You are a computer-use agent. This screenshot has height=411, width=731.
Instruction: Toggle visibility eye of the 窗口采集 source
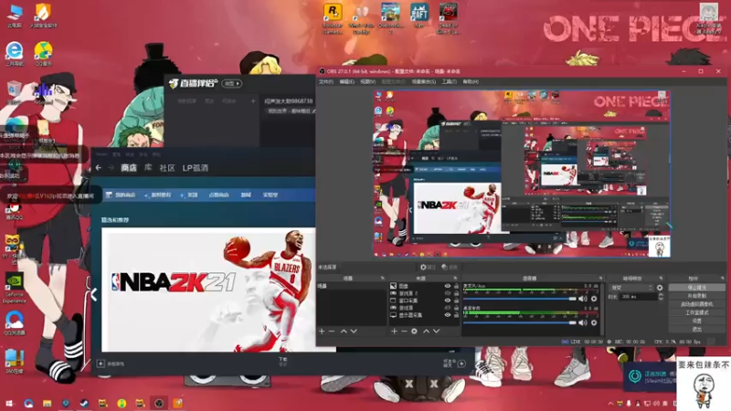(448, 300)
